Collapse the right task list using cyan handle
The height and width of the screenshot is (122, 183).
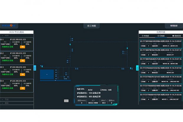pyautogui.click(x=137, y=68)
